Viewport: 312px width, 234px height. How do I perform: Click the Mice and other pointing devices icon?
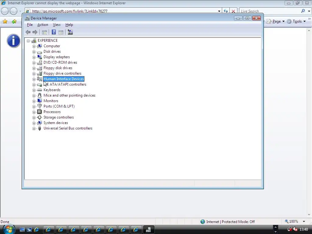pyautogui.click(x=40, y=95)
